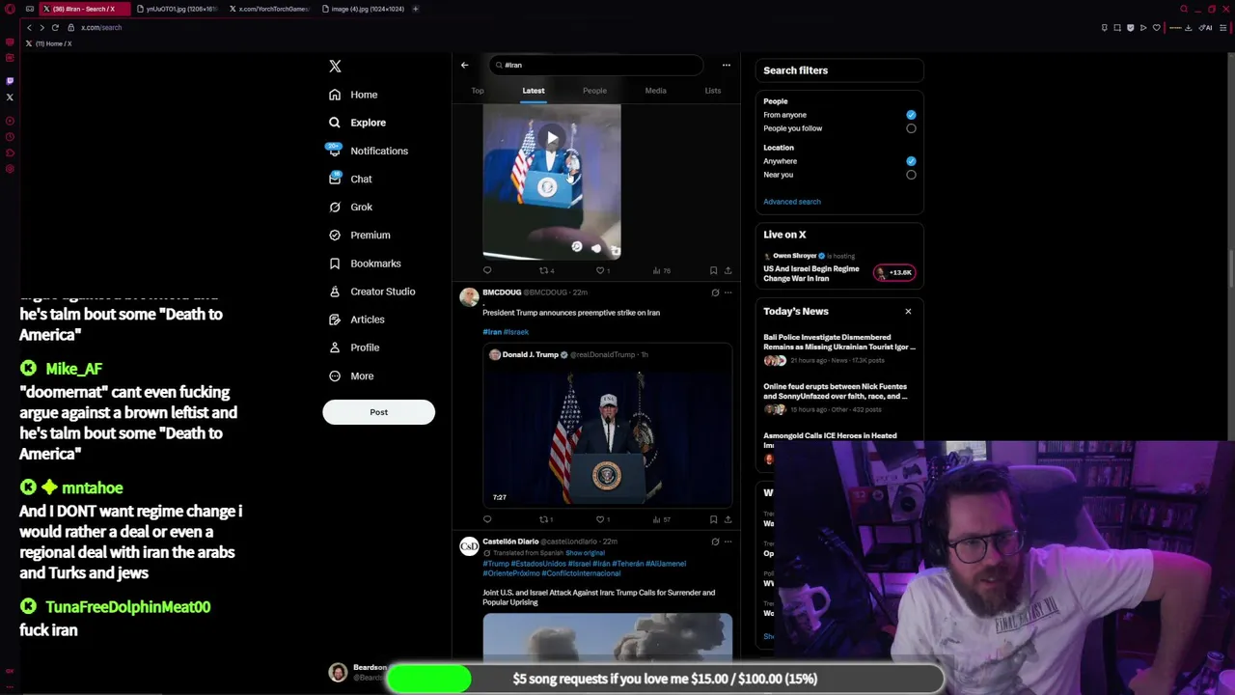
Task: Open Profile icon in sidebar
Action: coord(335,347)
